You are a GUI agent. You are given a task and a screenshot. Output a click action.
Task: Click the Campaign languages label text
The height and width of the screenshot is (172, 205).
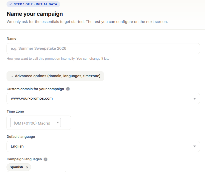tap(24, 159)
